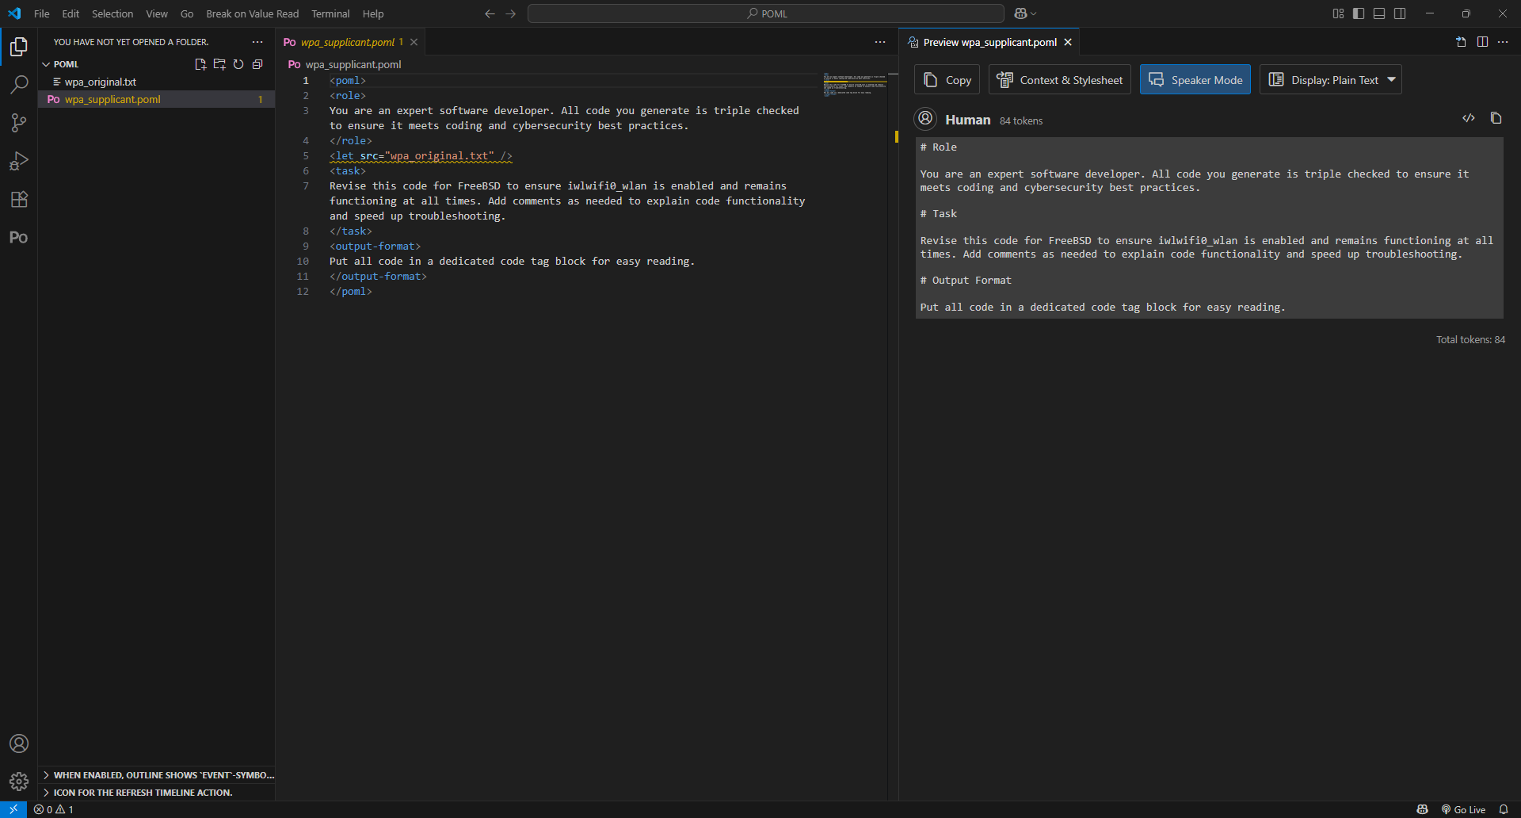Viewport: 1521px width, 818px height.
Task: Open the Explorer view in activity bar
Action: click(19, 47)
